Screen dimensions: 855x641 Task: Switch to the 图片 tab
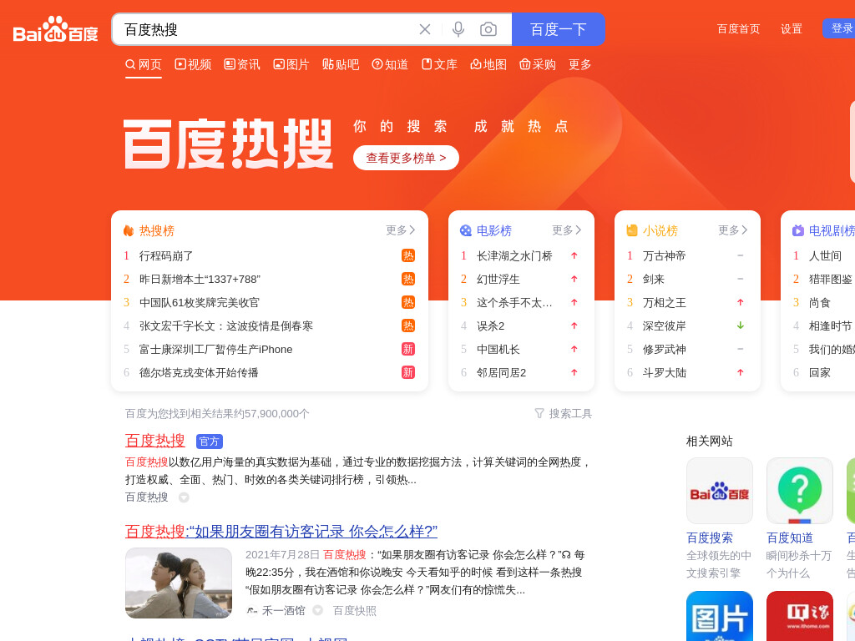[x=291, y=65]
